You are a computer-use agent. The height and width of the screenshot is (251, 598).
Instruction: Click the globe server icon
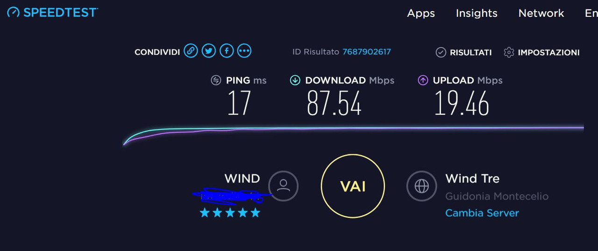point(421,186)
